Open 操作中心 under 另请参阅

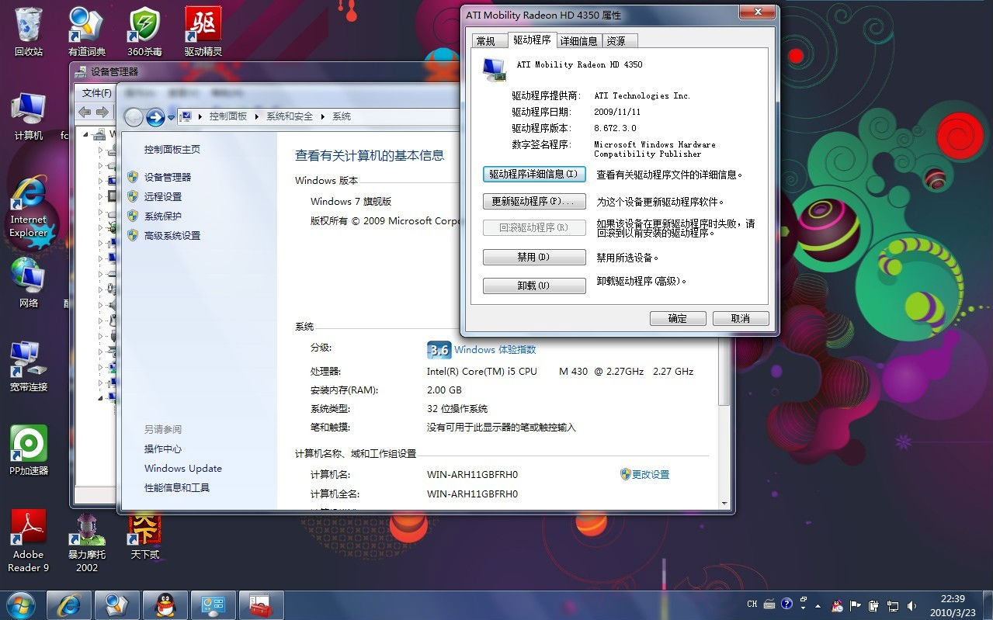click(x=163, y=449)
